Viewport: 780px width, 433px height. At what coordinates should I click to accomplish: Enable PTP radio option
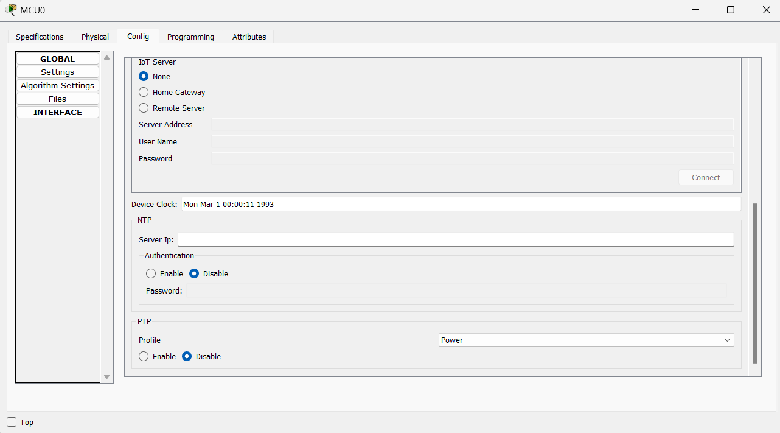click(x=144, y=357)
